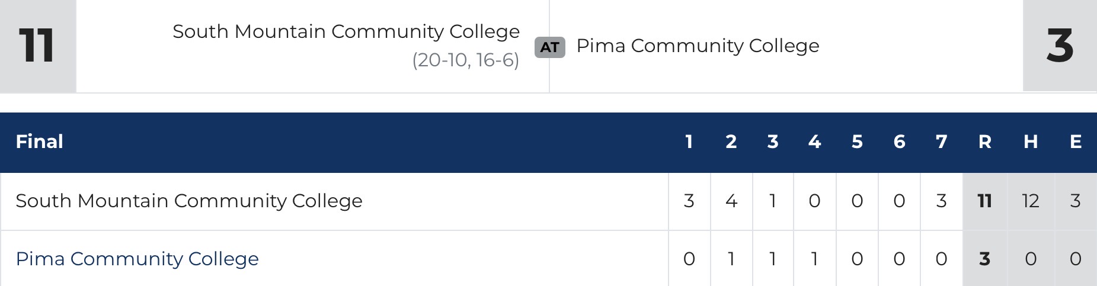Click the R column header
The image size is (1097, 286).
click(984, 142)
